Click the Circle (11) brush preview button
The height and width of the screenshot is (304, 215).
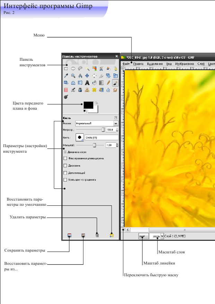[80, 137]
